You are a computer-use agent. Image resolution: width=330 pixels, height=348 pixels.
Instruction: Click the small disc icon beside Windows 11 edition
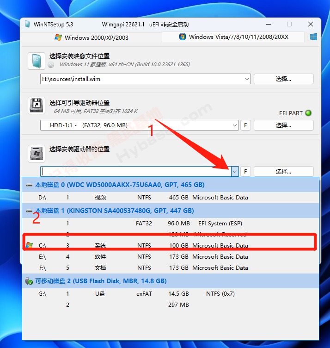point(51,65)
